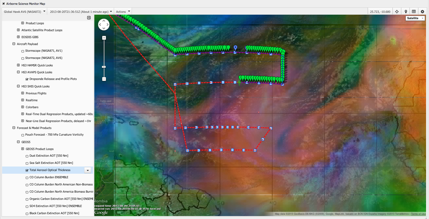429x219 pixels.
Task: Uncheck Dropsonde Release and Profile Plots
Action: click(27, 79)
